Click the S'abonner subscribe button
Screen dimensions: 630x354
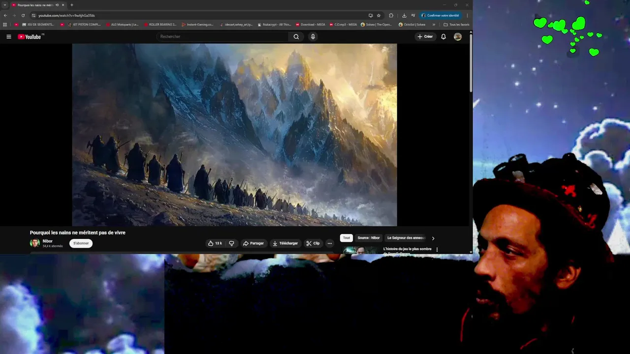[81, 243]
